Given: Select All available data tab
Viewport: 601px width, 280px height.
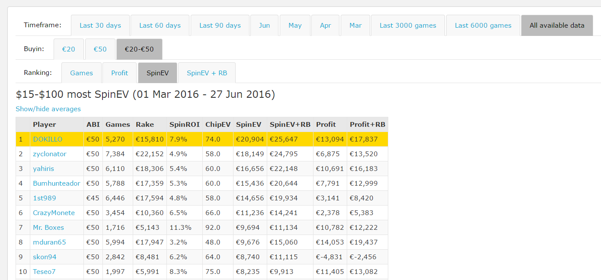Looking at the screenshot, I should pyautogui.click(x=557, y=26).
